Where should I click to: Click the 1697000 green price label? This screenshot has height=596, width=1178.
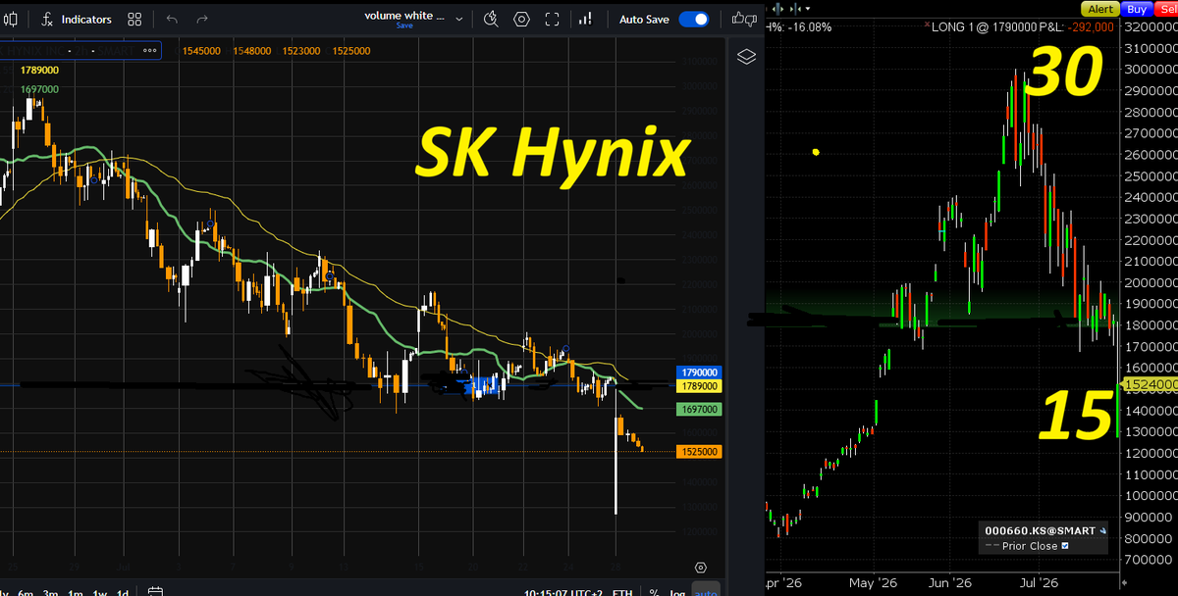(699, 409)
